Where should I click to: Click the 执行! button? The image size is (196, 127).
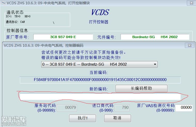point(83,118)
